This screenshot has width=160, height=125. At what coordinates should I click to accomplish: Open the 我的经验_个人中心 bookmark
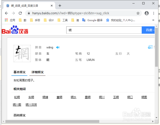point(121,20)
